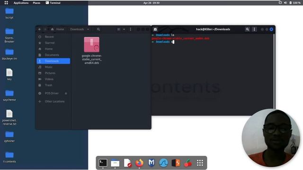Viewport: 303px width, 170px height.
Task: Select Trash in the Files sidebar
Action: pyautogui.click(x=53, y=85)
